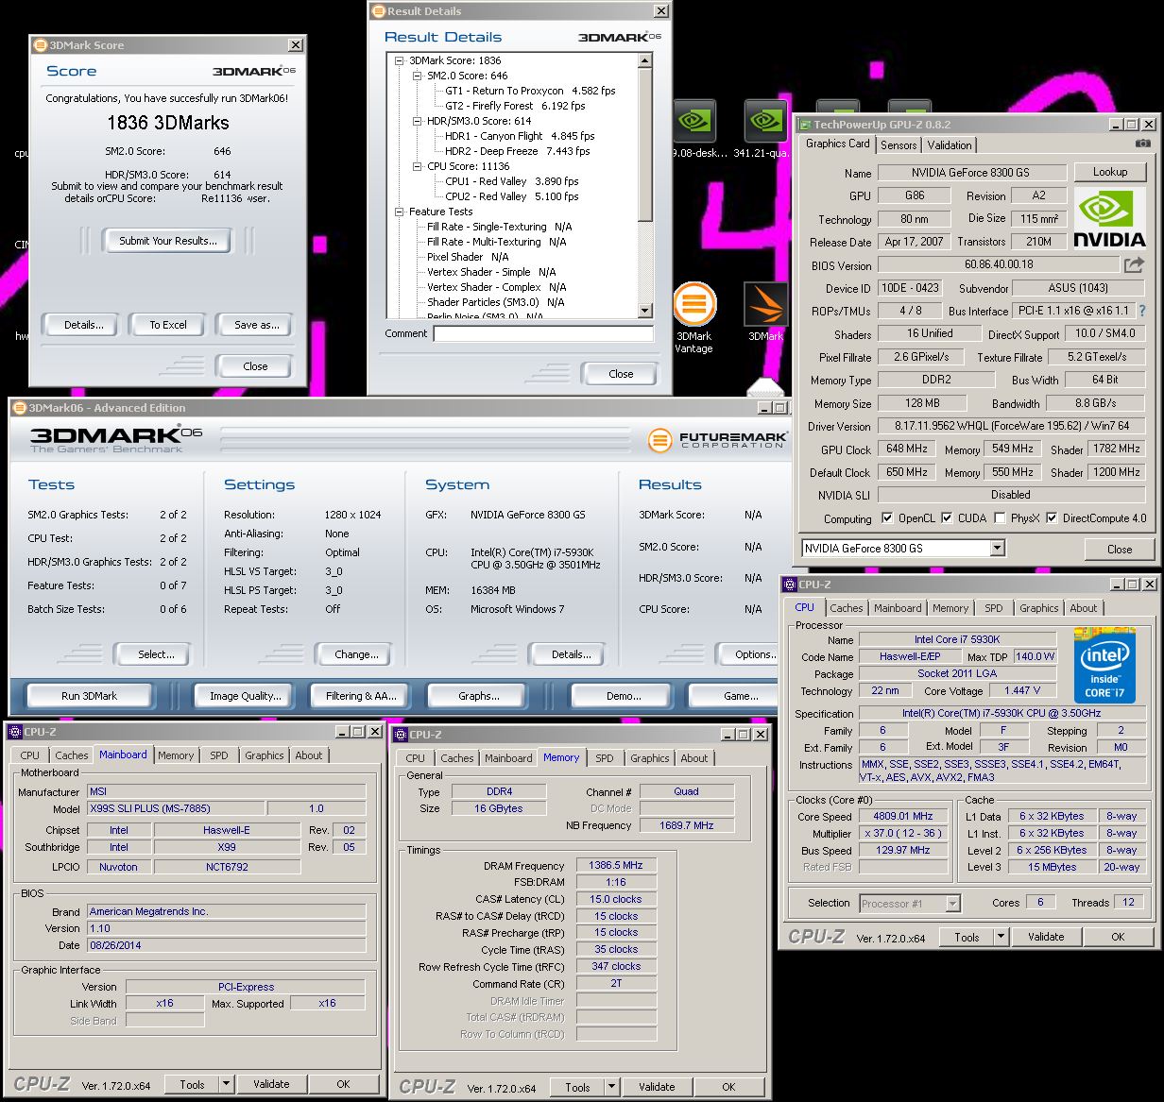
Task: Select the Pixel Shader N/A row
Action: [x=468, y=257]
